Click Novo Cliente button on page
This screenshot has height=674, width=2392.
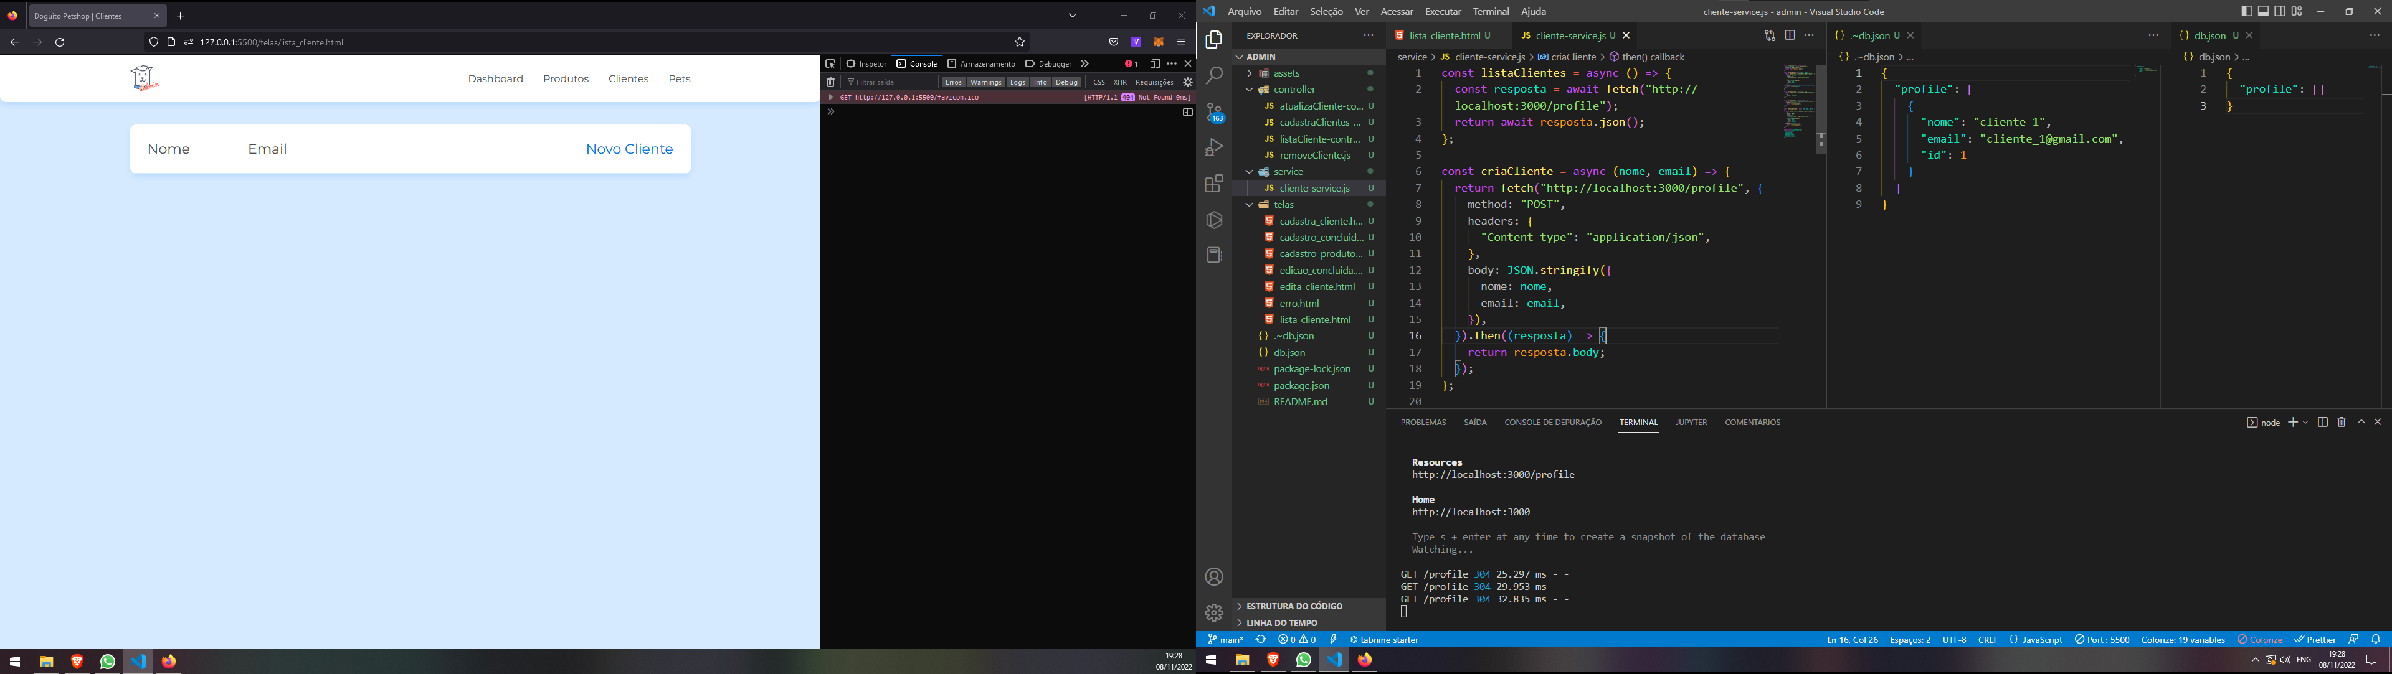(630, 148)
